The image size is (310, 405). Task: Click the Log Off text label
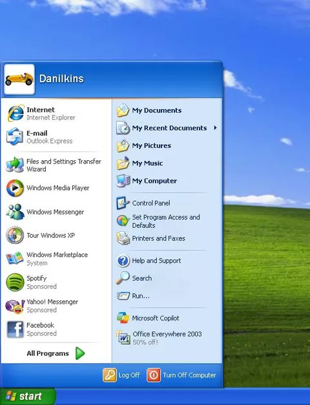point(129,375)
